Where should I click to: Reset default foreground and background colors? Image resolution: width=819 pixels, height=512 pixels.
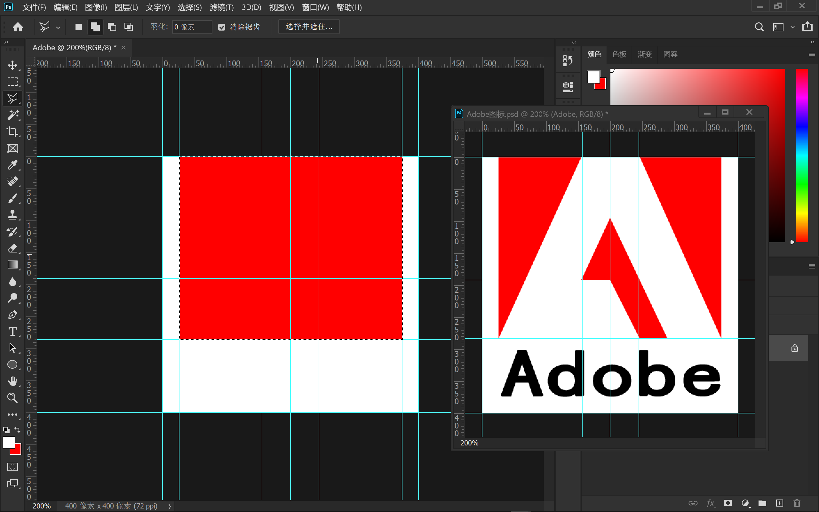tap(6, 430)
